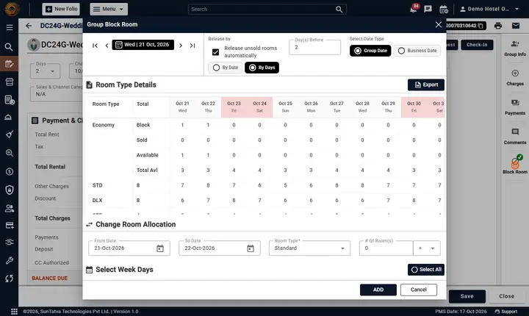
Task: Open the housekeeping bell sidebar icon
Action: 9,117
